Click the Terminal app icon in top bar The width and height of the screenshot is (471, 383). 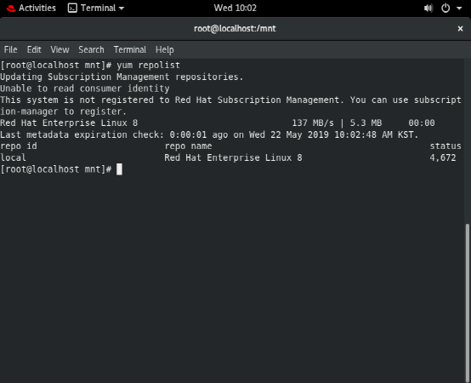pos(72,8)
